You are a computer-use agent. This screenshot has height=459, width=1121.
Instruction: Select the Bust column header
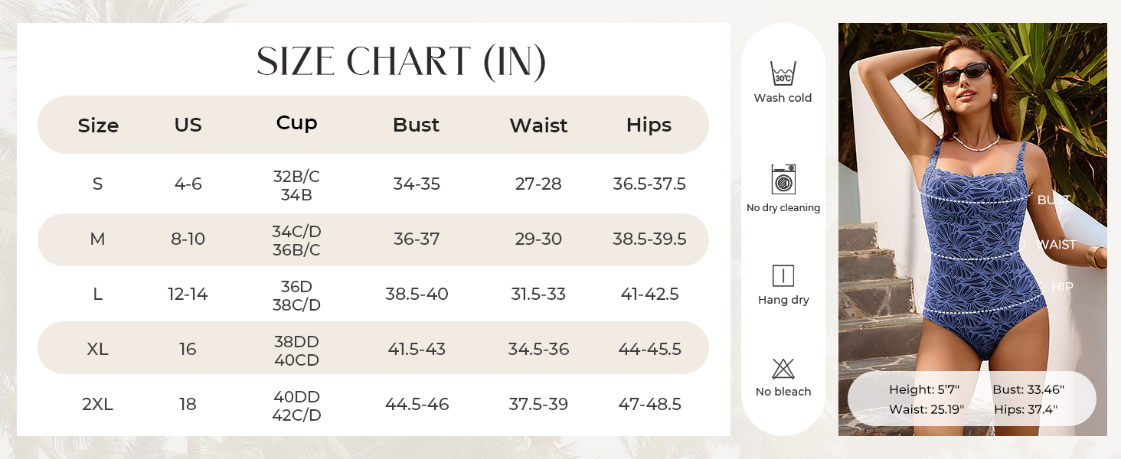coord(416,125)
